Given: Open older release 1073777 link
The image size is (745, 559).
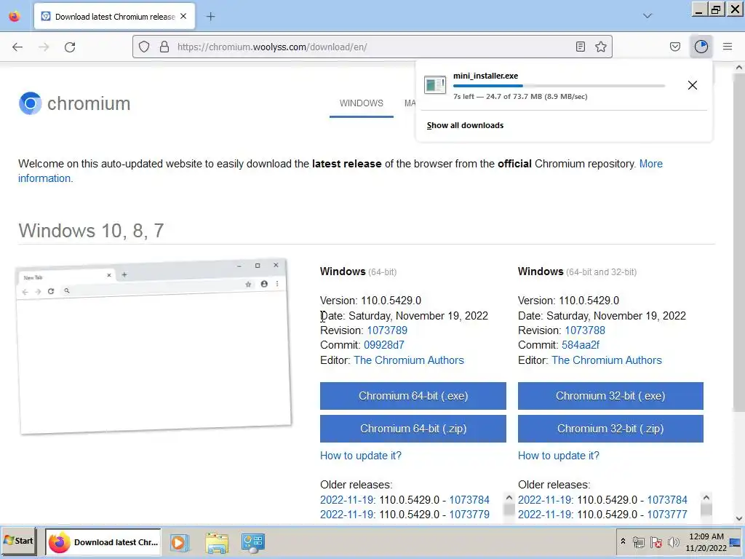Looking at the screenshot, I should click(x=667, y=515).
